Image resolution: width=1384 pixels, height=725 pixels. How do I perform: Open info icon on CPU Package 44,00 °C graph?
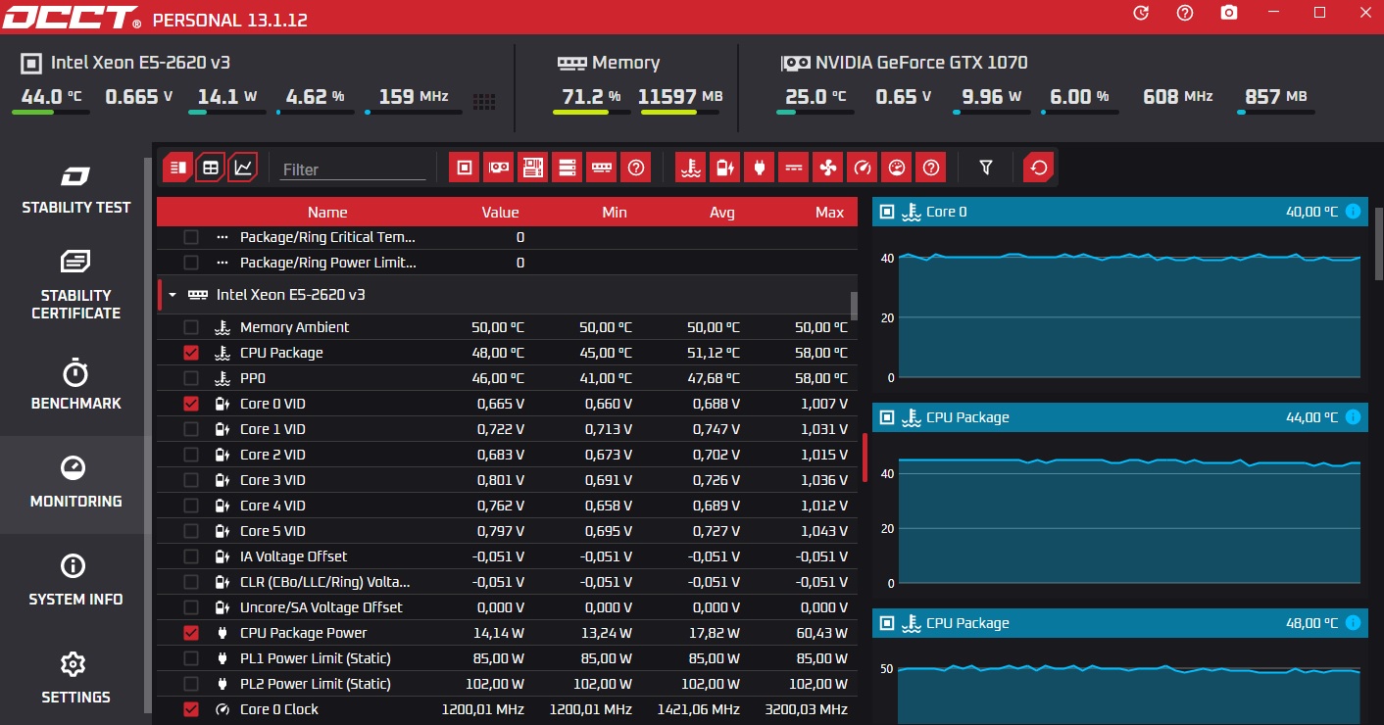[x=1354, y=417]
